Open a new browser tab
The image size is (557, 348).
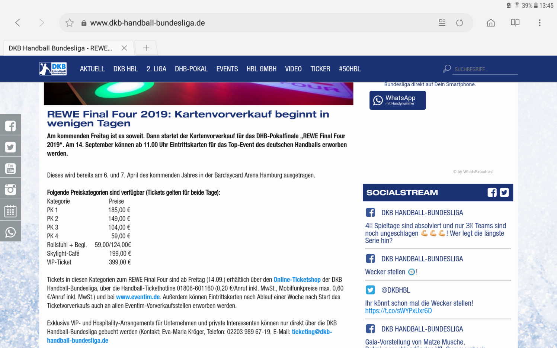146,48
